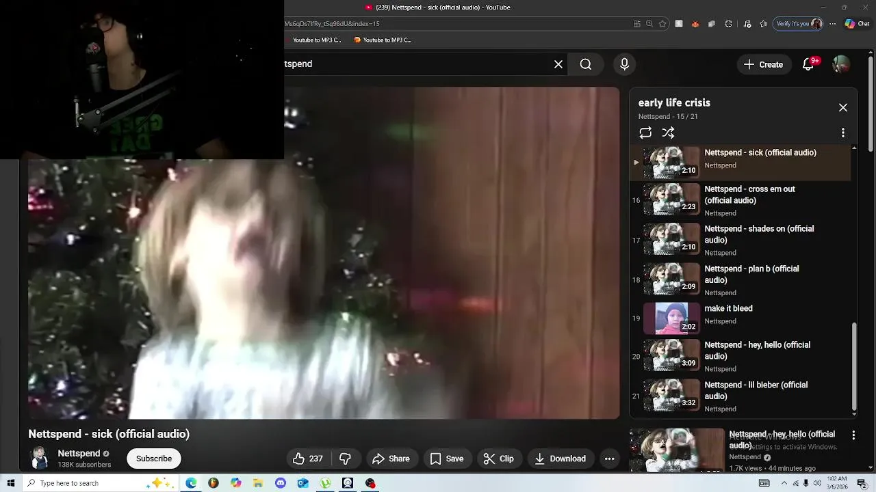Open Microsoft Edge from taskbar
The image size is (876, 492).
point(191,483)
